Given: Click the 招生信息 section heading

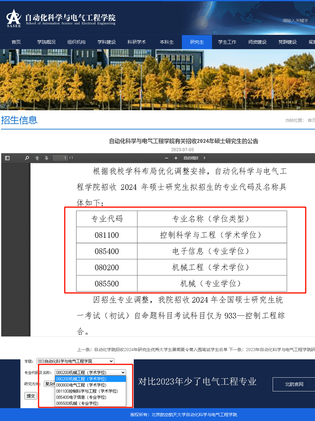Looking at the screenshot, I should [19, 120].
